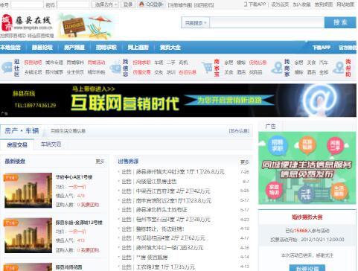The width and height of the screenshot is (358, 271).
Task: Click the 藤县在线 site logo
Action: pyautogui.click(x=27, y=23)
